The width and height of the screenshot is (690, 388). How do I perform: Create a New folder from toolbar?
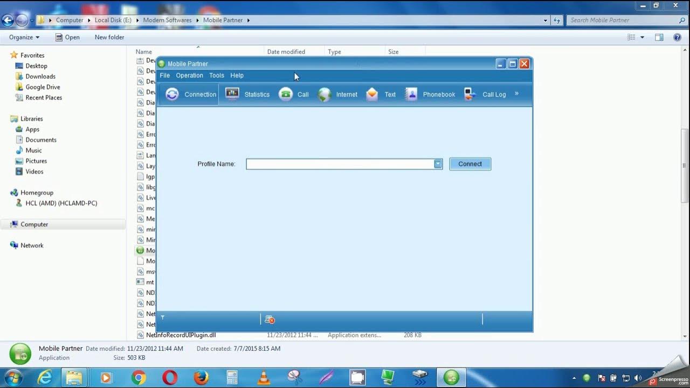click(109, 37)
